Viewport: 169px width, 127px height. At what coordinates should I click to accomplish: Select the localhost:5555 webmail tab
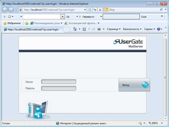(x=33, y=29)
